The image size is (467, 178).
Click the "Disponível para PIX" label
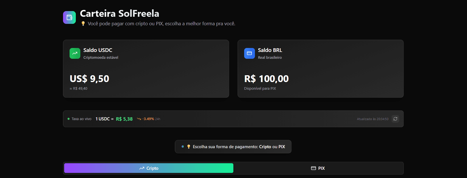[x=260, y=89]
